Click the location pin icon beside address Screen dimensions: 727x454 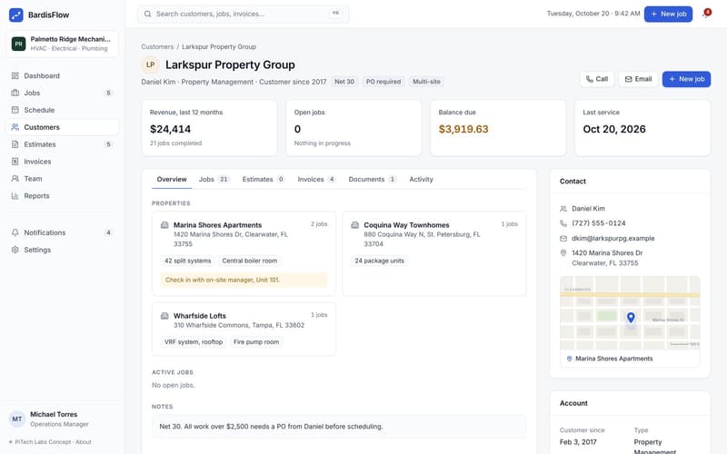[563, 253]
